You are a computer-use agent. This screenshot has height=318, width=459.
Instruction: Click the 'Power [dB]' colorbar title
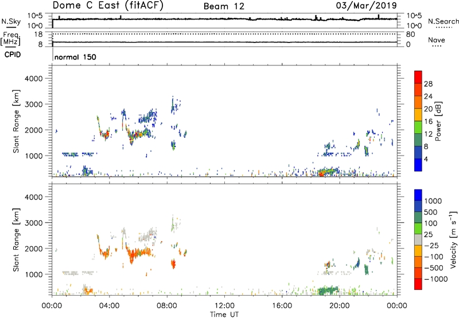click(438, 121)
